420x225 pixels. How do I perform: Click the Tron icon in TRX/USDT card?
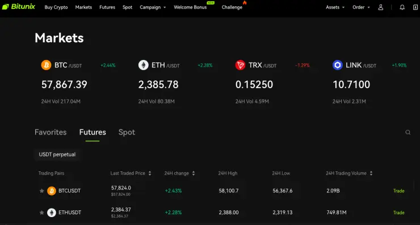240,65
